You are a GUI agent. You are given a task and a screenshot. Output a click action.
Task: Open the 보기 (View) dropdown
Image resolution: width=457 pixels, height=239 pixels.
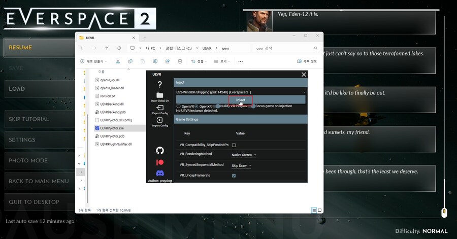tap(222, 61)
